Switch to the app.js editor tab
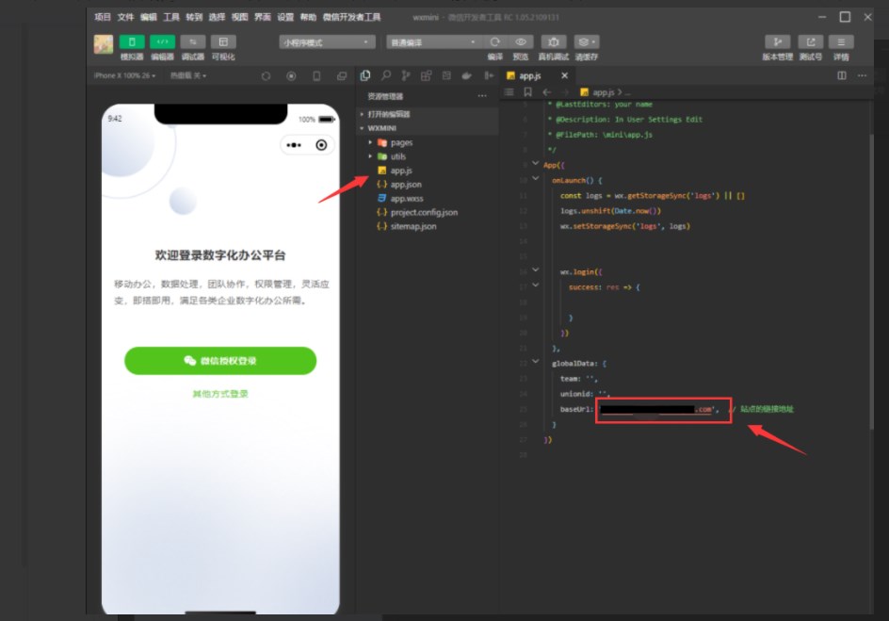Viewport: 889px width, 621px height. pos(529,75)
